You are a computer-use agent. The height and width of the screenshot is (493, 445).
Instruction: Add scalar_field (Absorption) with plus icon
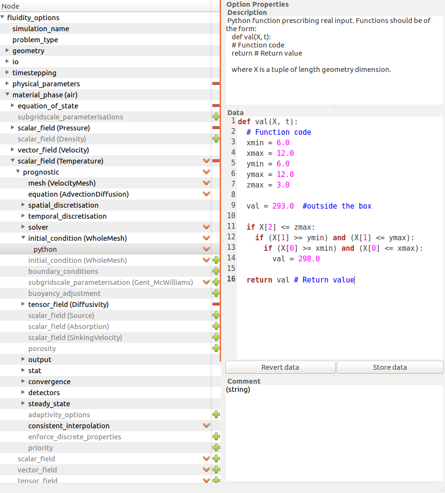[x=216, y=327]
